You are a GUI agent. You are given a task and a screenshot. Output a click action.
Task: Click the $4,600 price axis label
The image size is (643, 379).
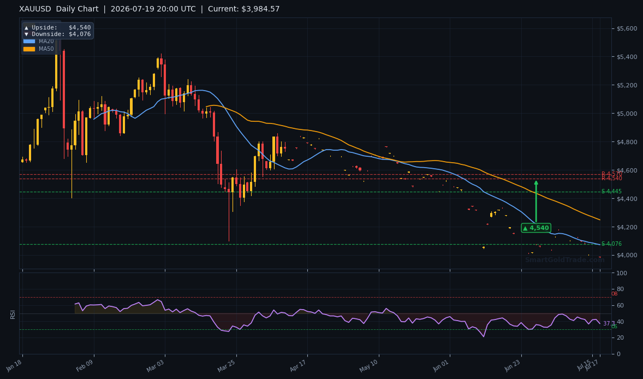(627, 170)
